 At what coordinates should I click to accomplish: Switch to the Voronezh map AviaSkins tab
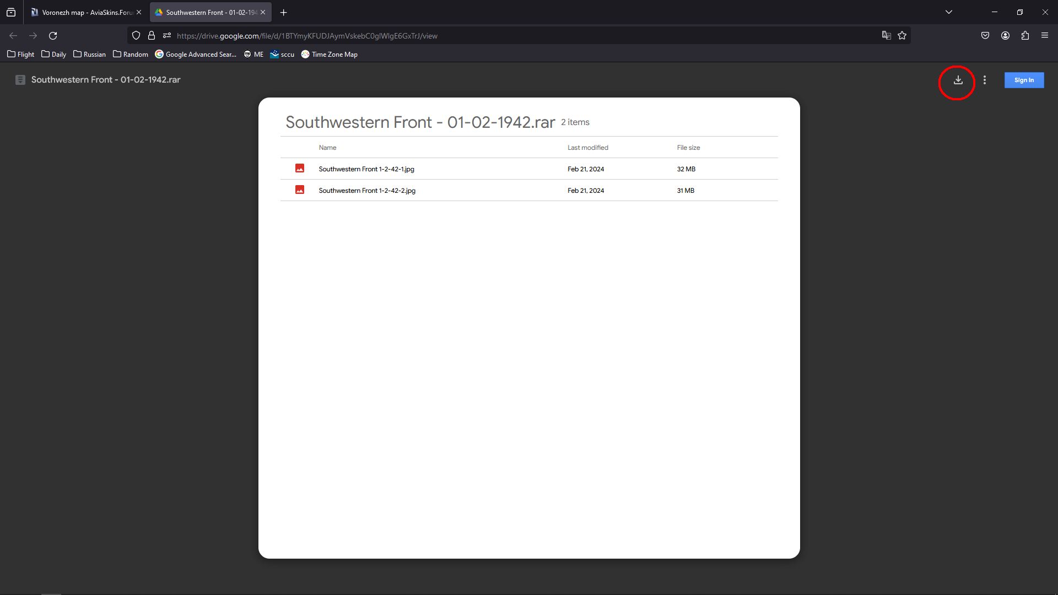[83, 12]
